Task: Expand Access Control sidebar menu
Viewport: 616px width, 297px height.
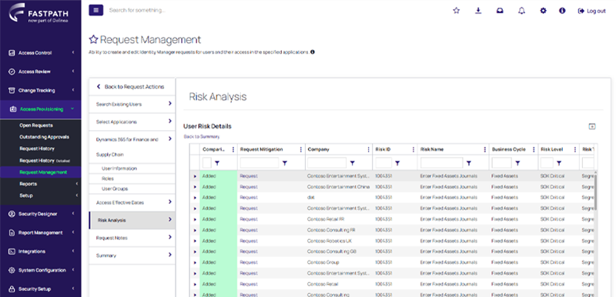Action: (41, 53)
